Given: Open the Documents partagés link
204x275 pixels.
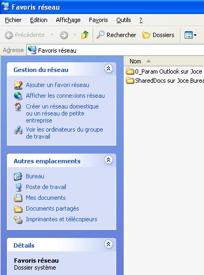Looking at the screenshot, I should 52,208.
